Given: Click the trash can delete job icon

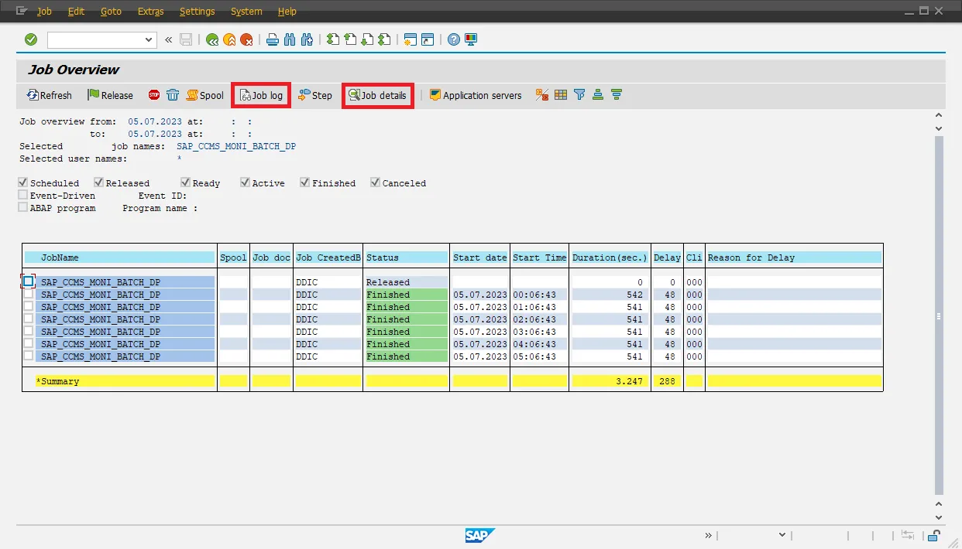Looking at the screenshot, I should (x=173, y=95).
